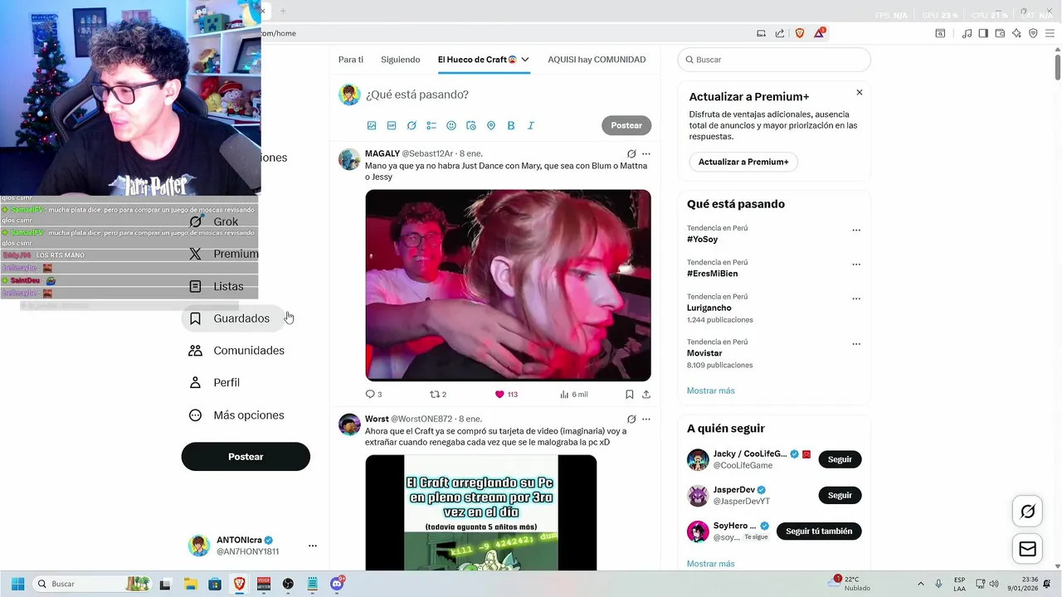Apply italic formatting in composer
The image size is (1062, 597).
[x=531, y=125]
